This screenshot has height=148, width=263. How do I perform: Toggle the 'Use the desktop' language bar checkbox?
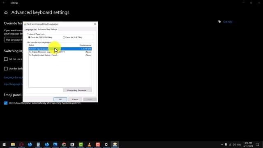pos(6,69)
